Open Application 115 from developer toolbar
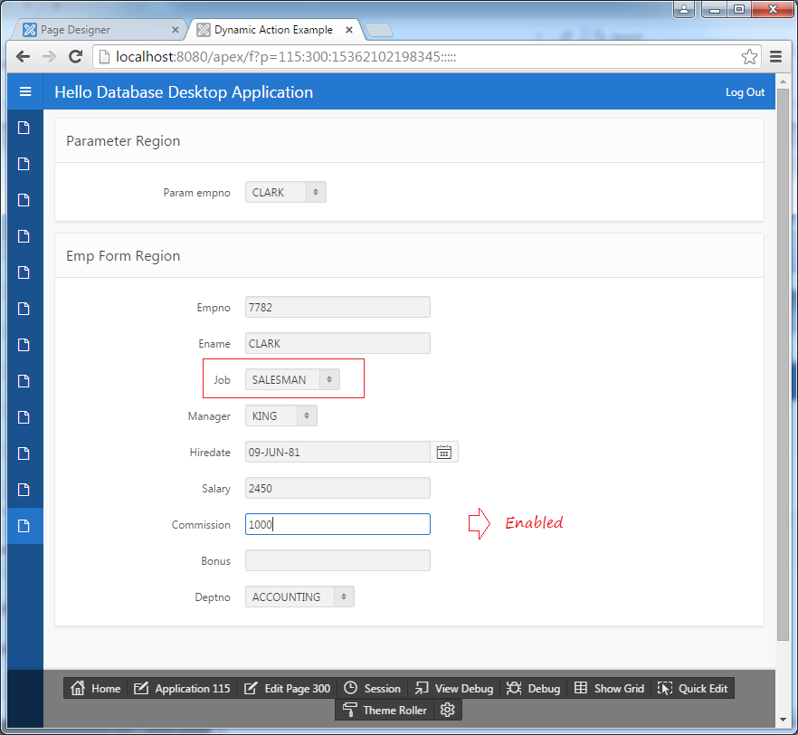798x735 pixels. click(182, 688)
